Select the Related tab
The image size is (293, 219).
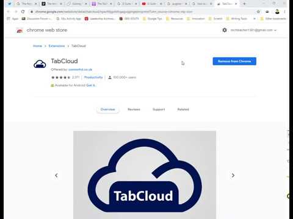click(x=183, y=109)
